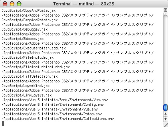
Task: Click the JavaScript/ExecuteMoltenLead.jsx line
Action: point(34,48)
